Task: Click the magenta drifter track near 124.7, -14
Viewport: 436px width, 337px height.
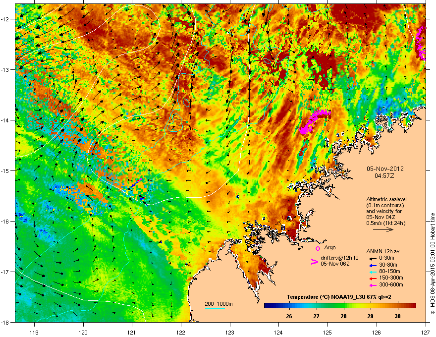Action: [x=314, y=121]
